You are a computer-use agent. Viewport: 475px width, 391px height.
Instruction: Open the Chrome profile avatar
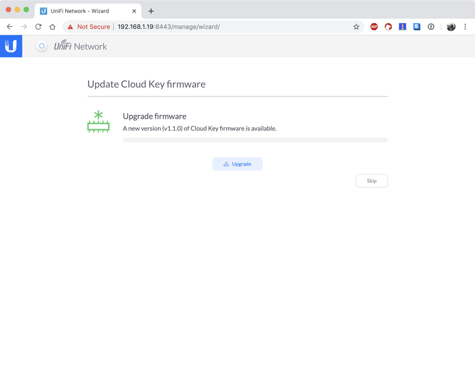pyautogui.click(x=451, y=27)
